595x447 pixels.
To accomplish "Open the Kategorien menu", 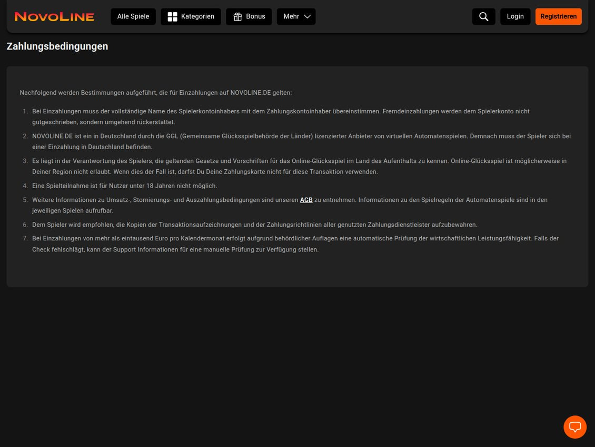I will pos(191,17).
